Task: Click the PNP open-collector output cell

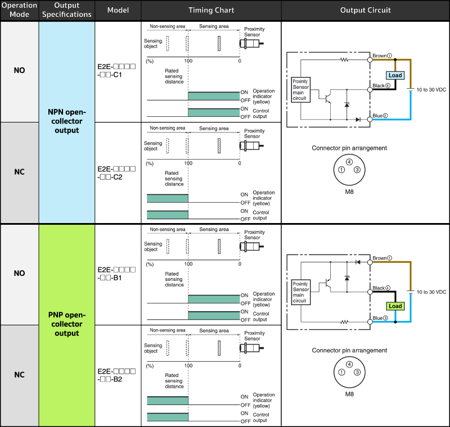Action: point(67,325)
